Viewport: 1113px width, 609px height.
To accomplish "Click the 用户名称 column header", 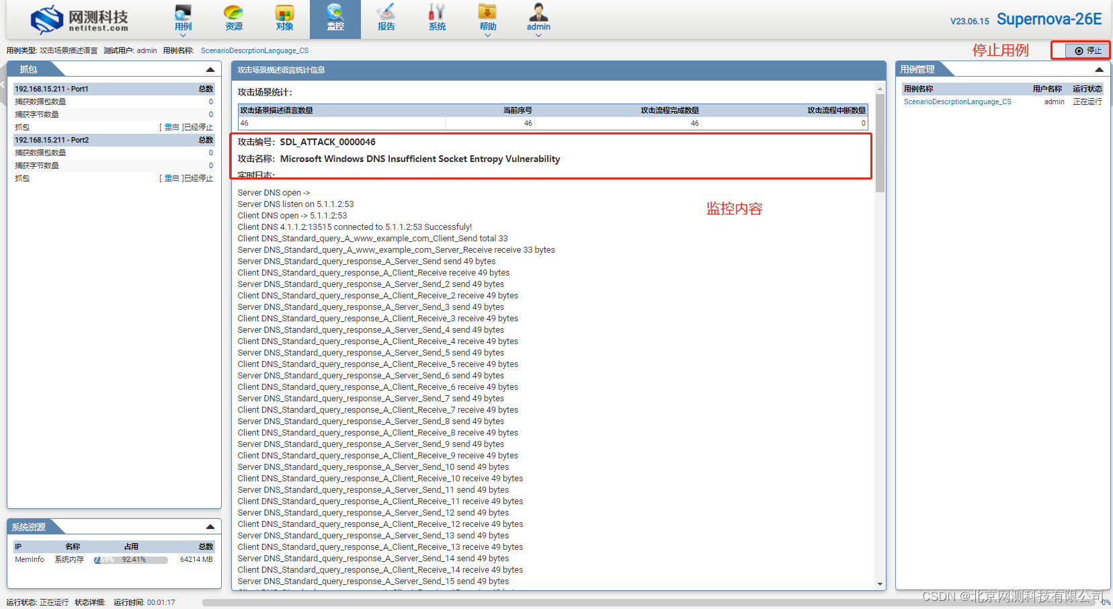I will [1047, 89].
